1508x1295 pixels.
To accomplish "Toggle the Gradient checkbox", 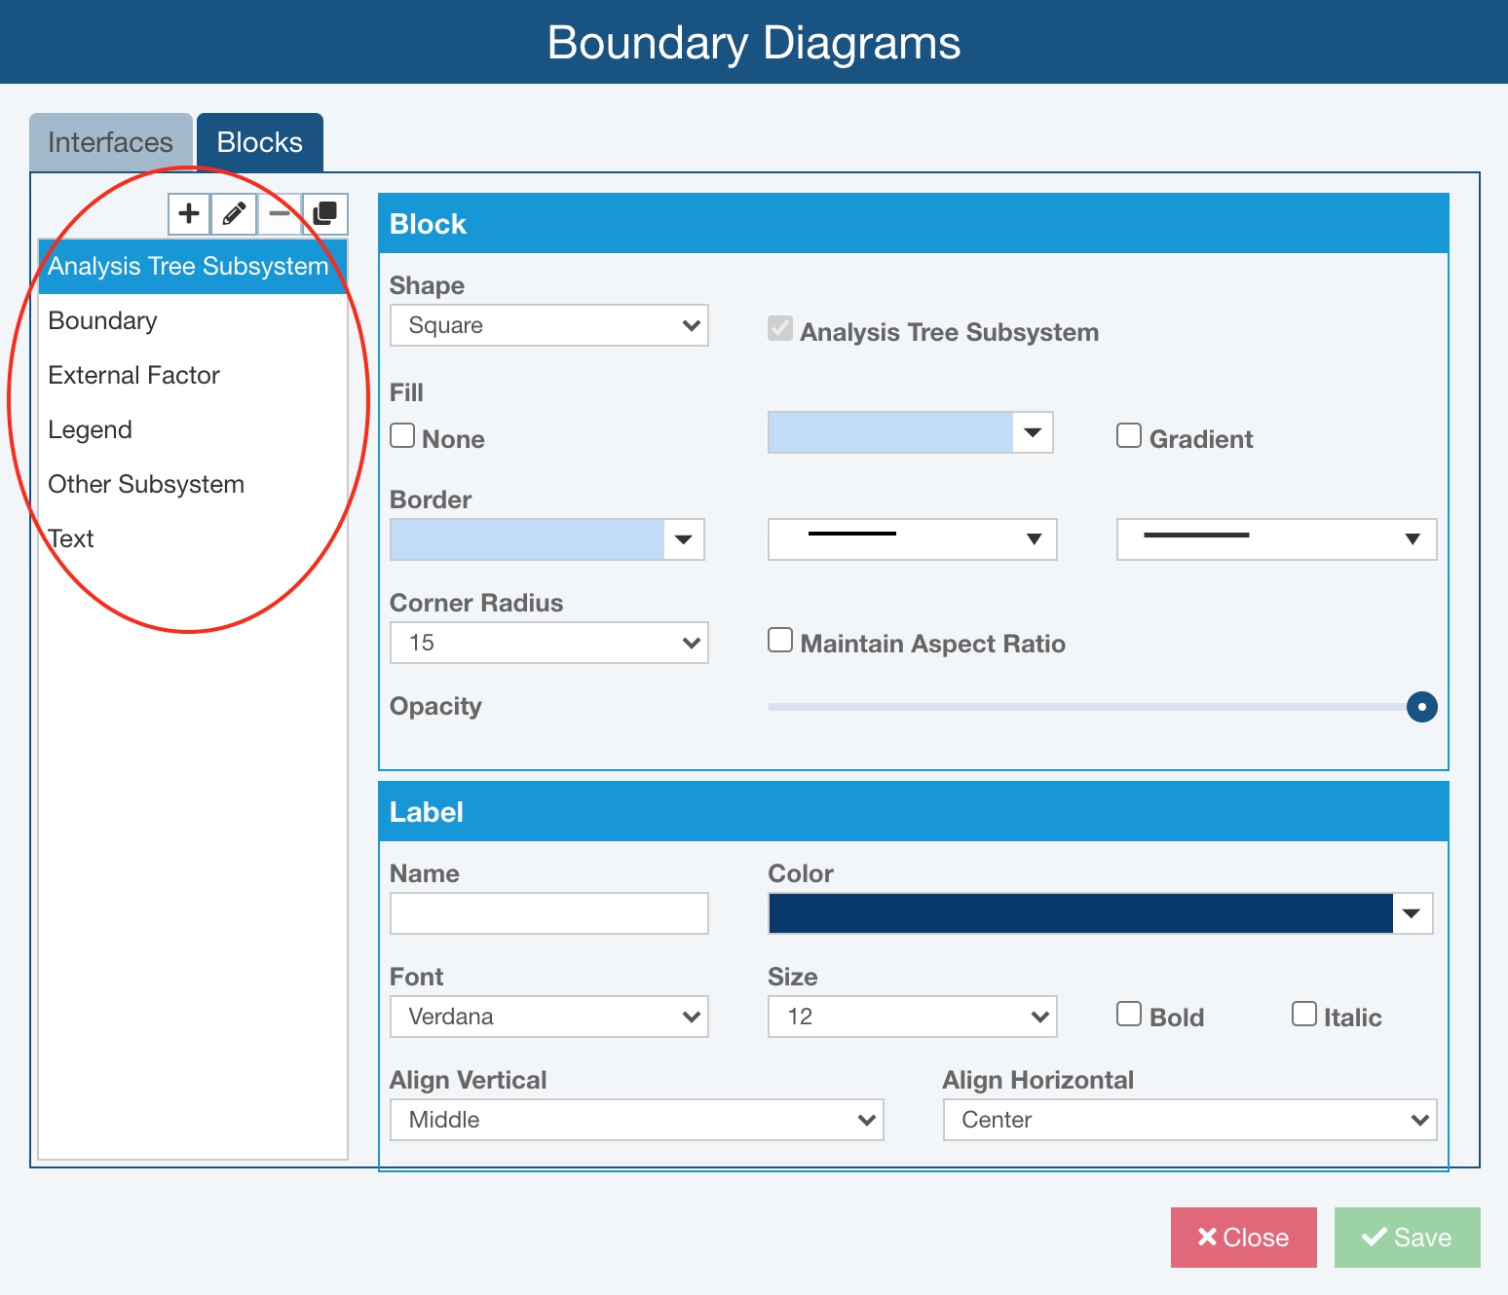I will pos(1128,436).
